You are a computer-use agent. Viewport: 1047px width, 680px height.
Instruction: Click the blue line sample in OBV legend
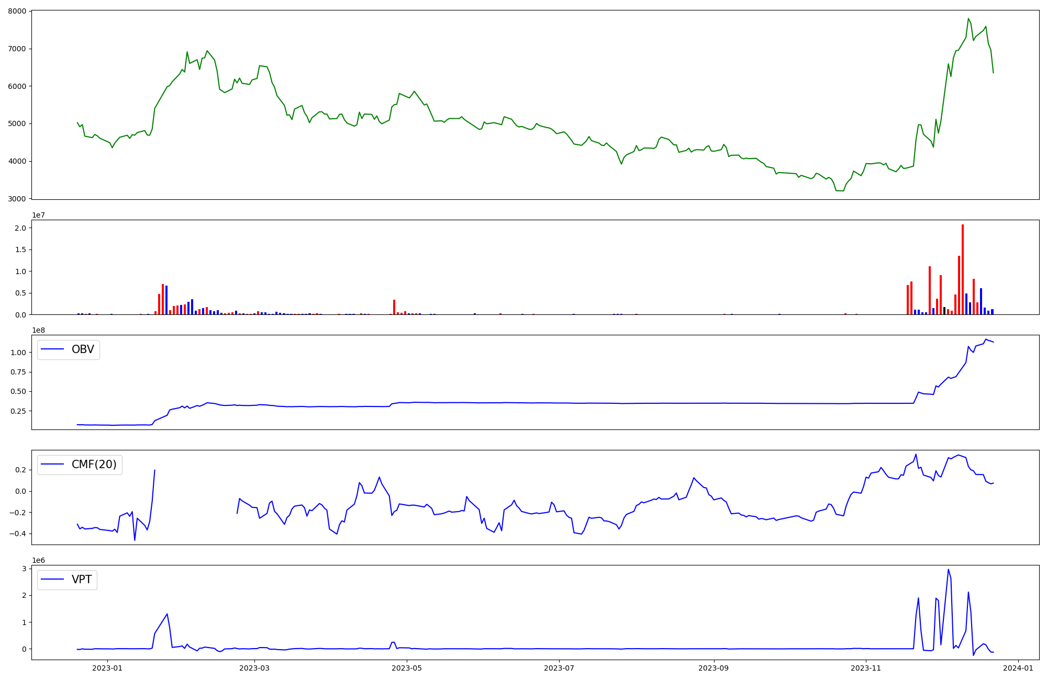[x=52, y=349]
